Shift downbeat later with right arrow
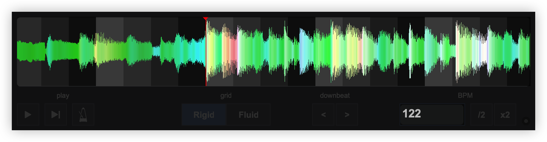This screenshot has width=547, height=142. (x=347, y=115)
